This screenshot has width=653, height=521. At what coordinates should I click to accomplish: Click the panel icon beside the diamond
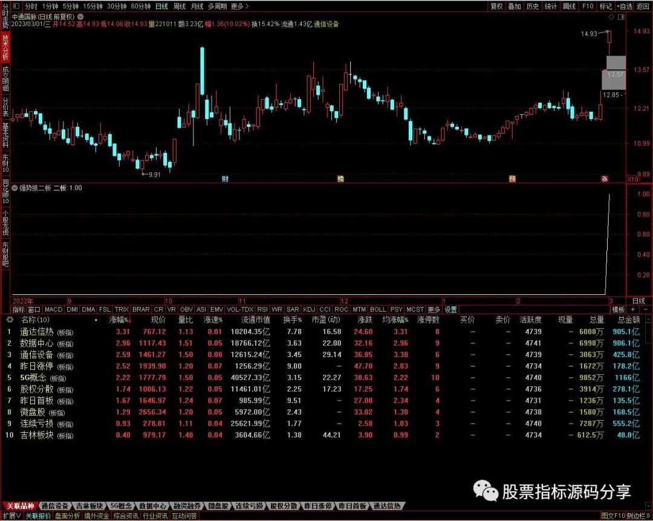coord(622,17)
